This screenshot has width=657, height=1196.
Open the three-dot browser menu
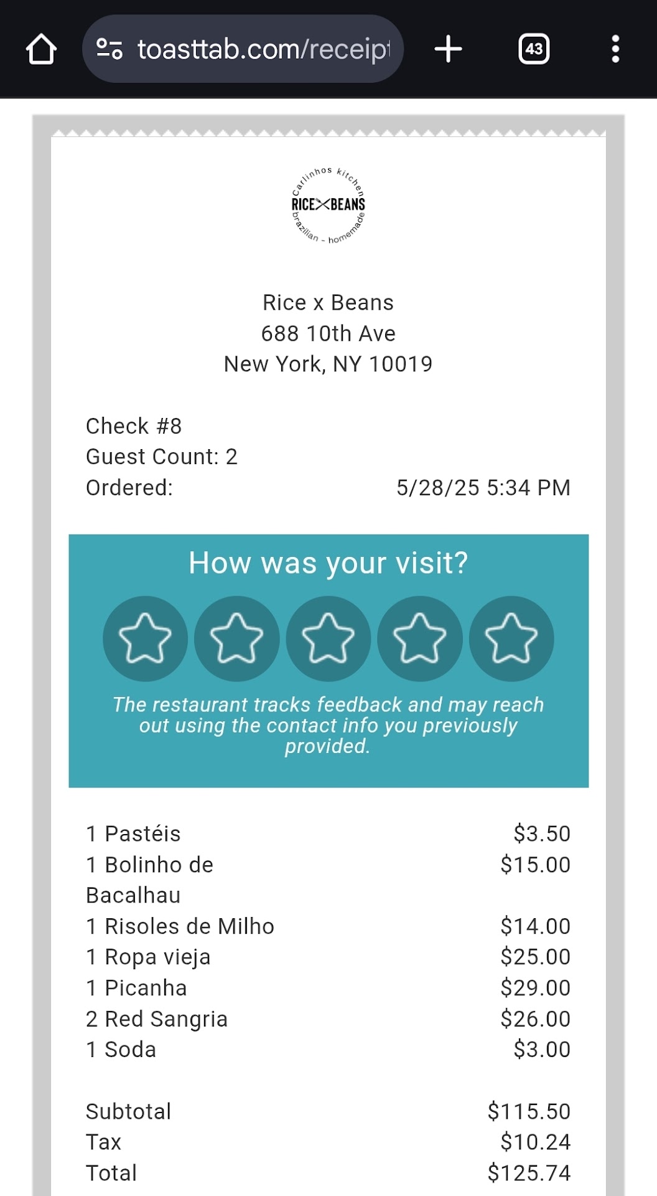pyautogui.click(x=615, y=49)
